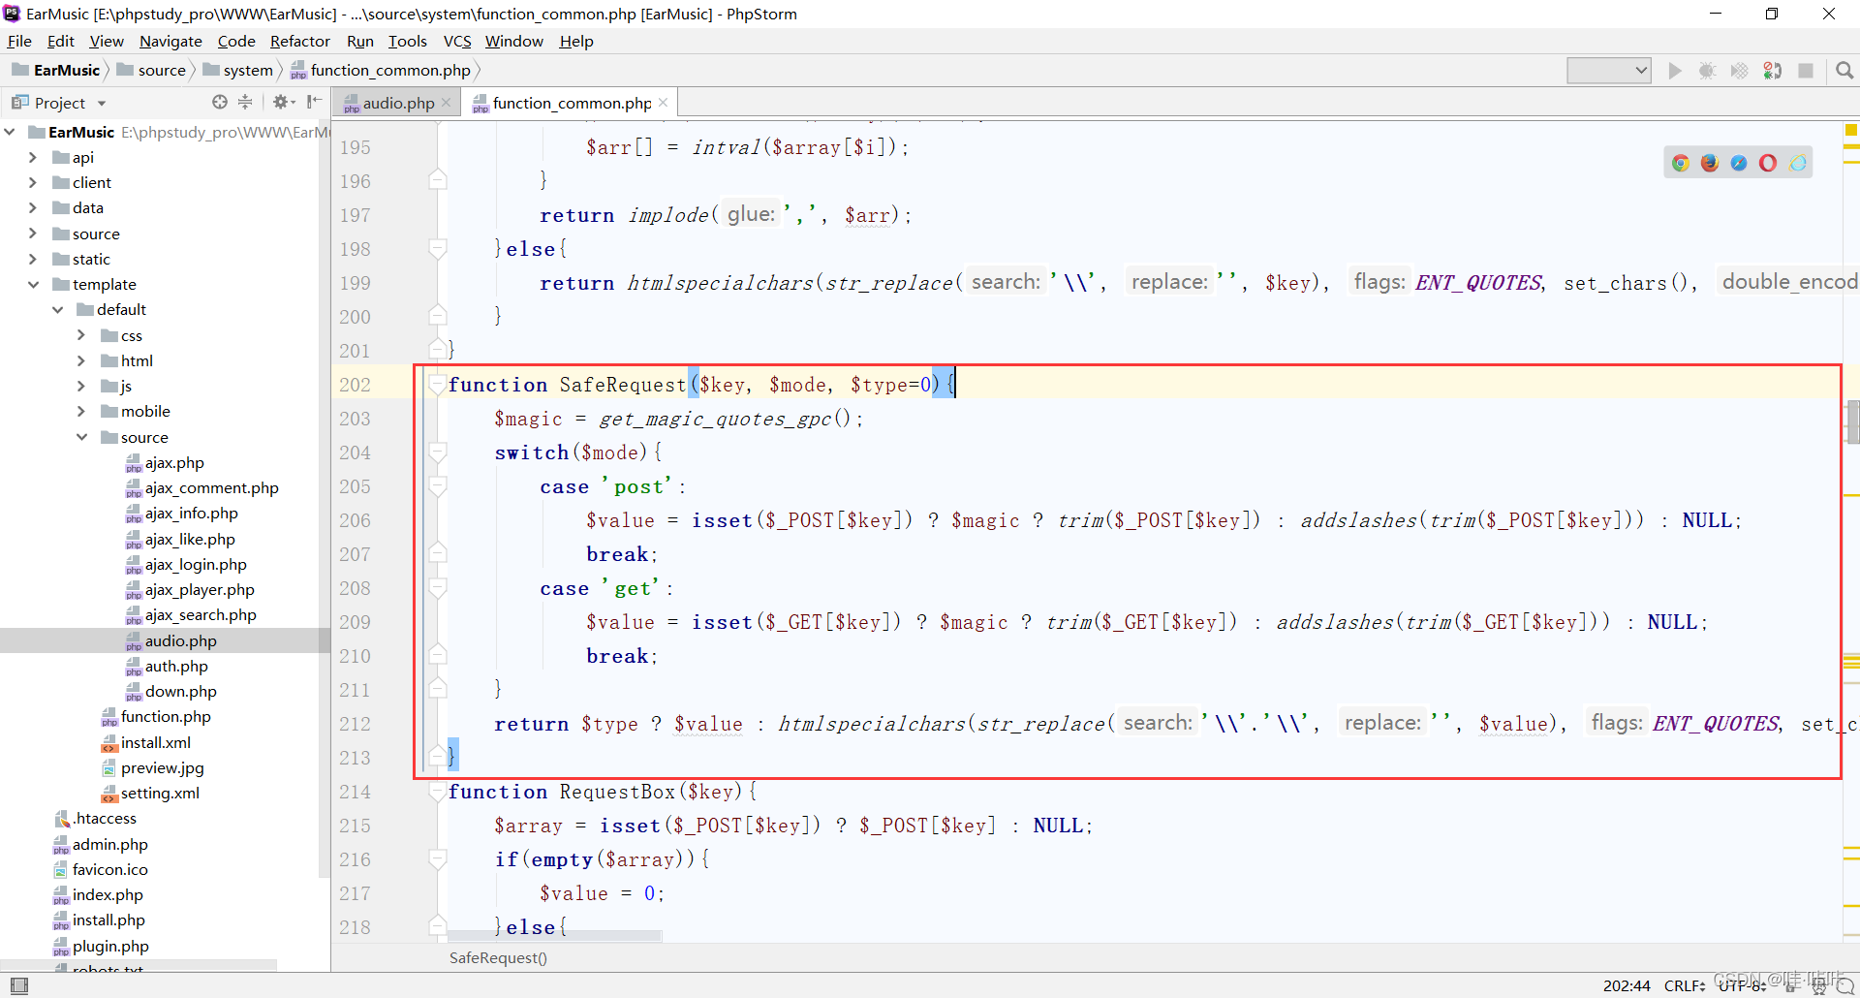Open file preview in Safari browser
Screen dimensions: 1860x998
pyautogui.click(x=1739, y=163)
